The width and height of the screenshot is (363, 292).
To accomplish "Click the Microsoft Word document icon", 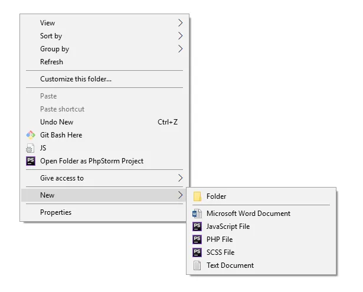I will (x=197, y=214).
